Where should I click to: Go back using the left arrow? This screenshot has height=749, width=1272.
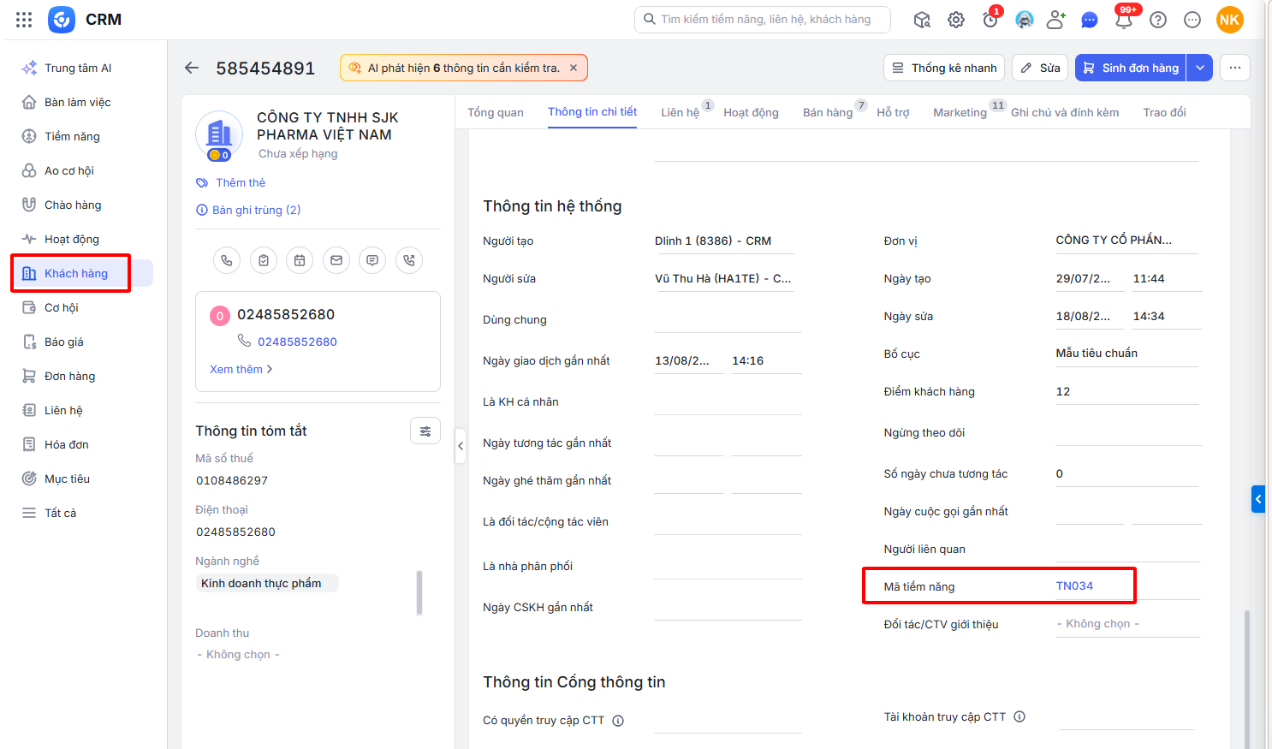pos(192,68)
